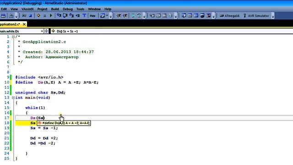Click the navigation bar up-down stepper
The height and width of the screenshot is (165, 293).
click(46, 31)
